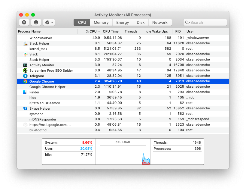Open the process info (i) toolbar icon

click(36, 22)
